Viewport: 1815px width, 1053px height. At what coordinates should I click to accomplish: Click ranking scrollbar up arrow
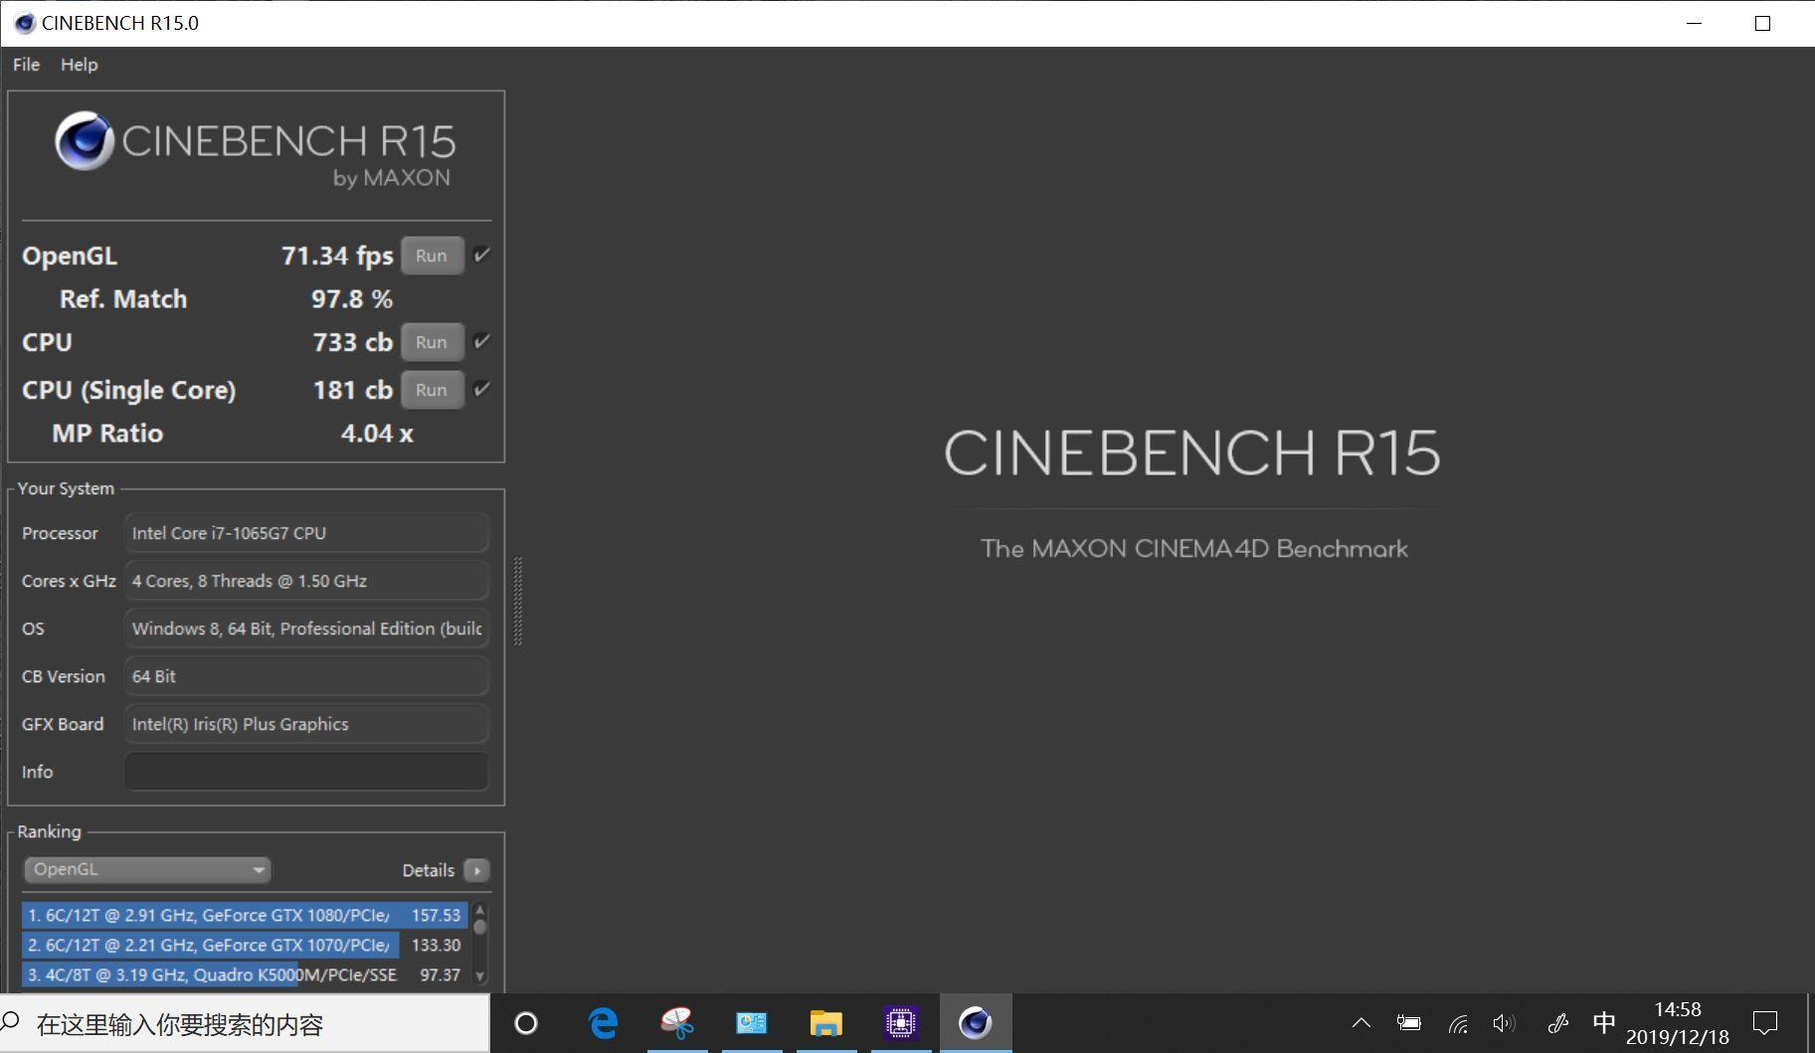coord(480,909)
